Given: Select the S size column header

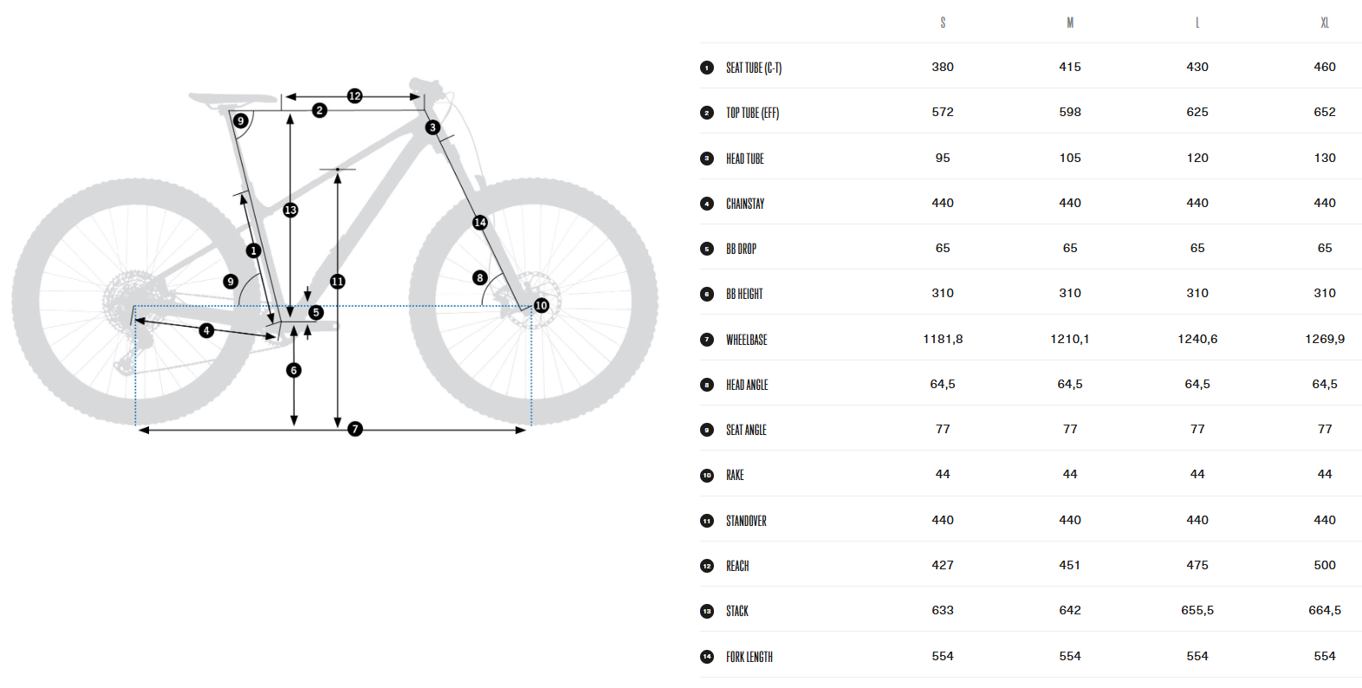Looking at the screenshot, I should 943,23.
